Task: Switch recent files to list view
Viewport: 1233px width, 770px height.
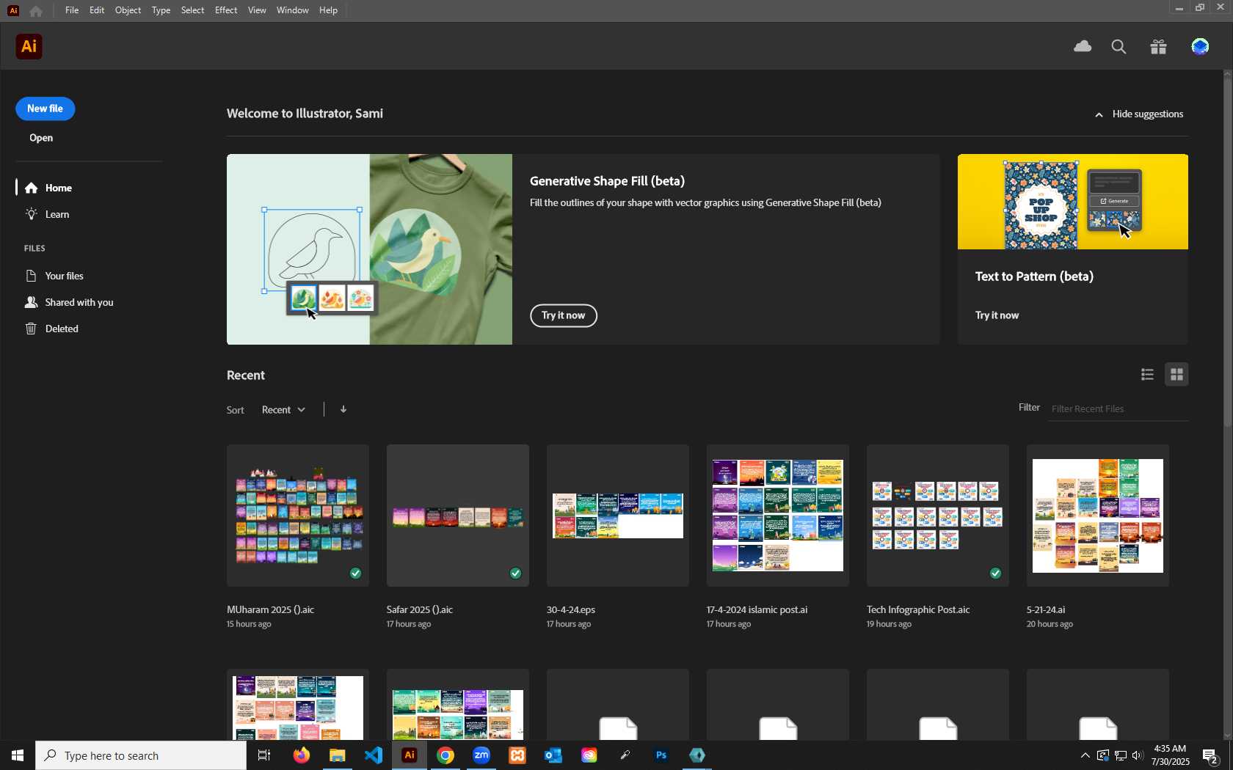Action: (1147, 375)
